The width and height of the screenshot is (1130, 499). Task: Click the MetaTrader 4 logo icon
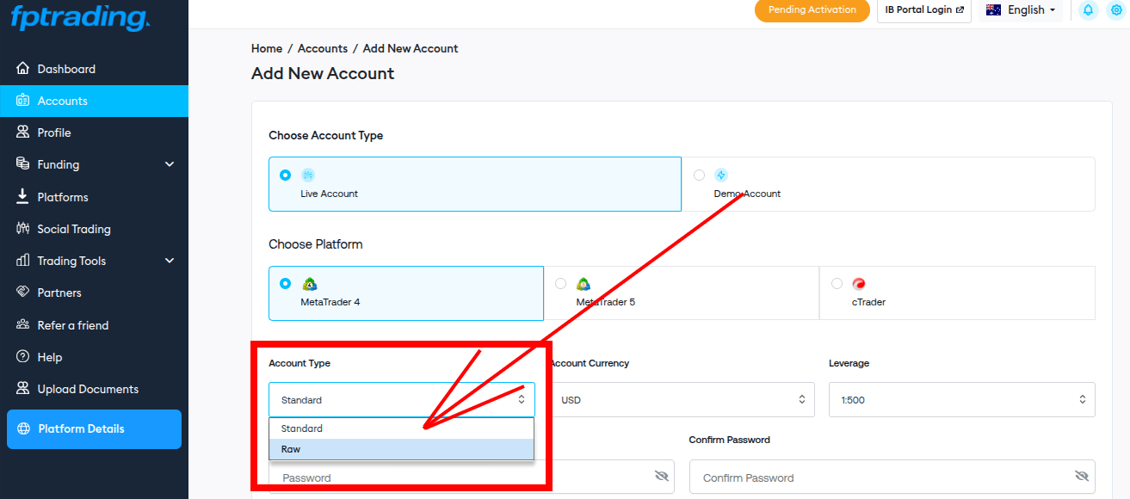pos(309,284)
